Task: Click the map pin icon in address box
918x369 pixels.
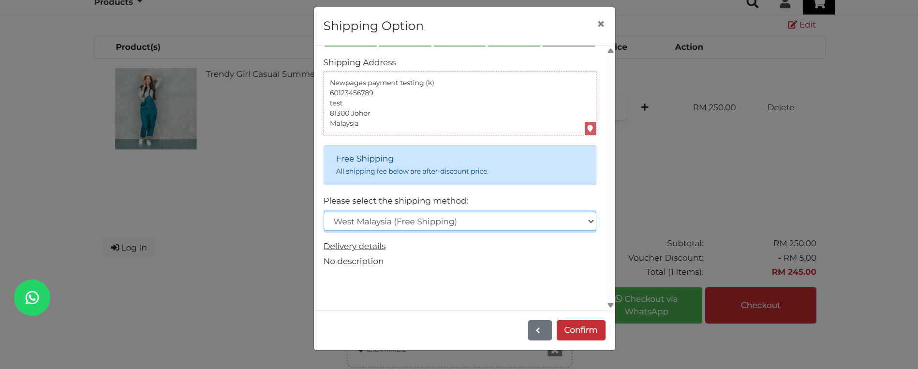Action: [590, 128]
